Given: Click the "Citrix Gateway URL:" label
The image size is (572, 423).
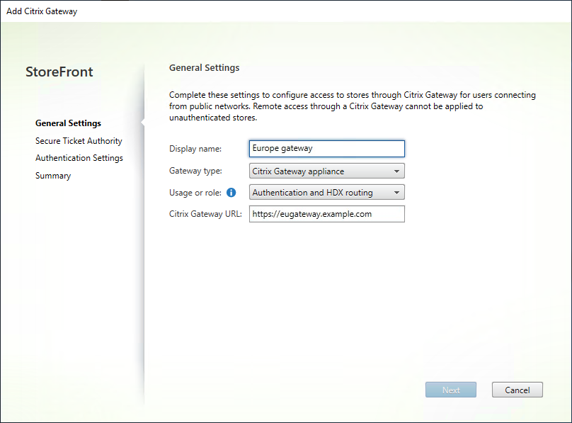Looking at the screenshot, I should coord(206,214).
